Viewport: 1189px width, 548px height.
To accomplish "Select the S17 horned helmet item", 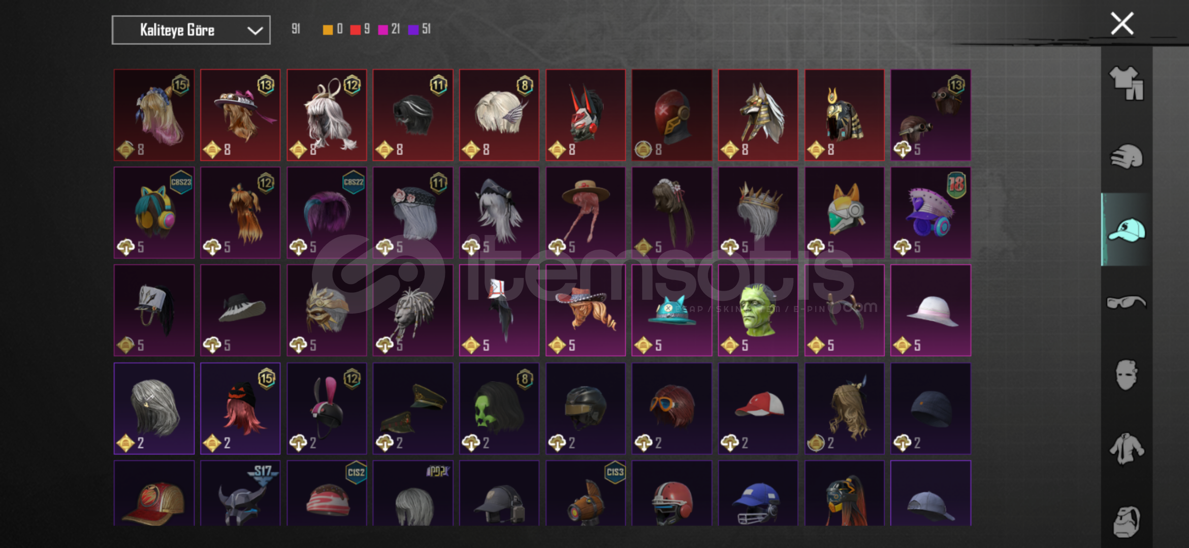I will (x=240, y=493).
